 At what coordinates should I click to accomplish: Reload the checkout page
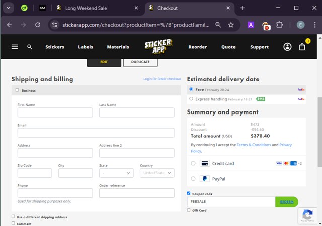pos(38,25)
